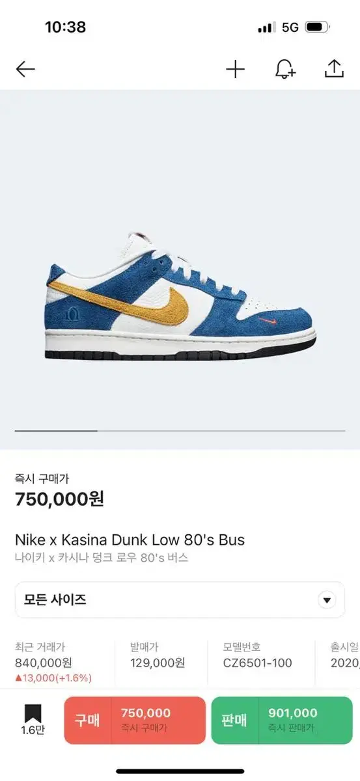Tap the 5G network status indicator

(290, 27)
